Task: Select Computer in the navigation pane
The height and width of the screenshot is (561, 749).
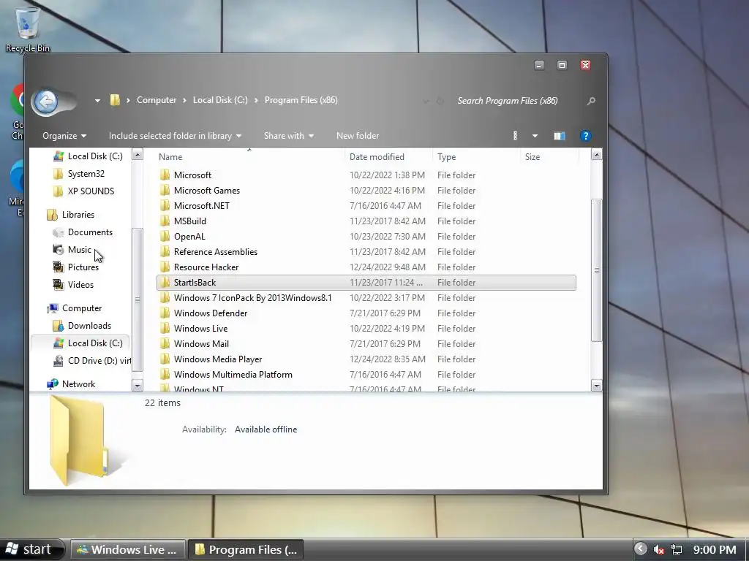Action: click(82, 308)
